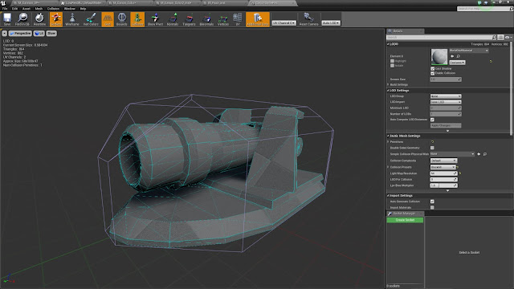514x289 pixels.
Task: Uncheck the Cast Shadow checkbox
Action: (x=432, y=69)
